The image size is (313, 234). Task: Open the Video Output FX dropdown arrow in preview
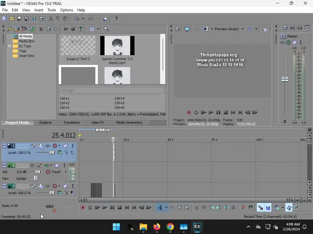tap(212, 29)
